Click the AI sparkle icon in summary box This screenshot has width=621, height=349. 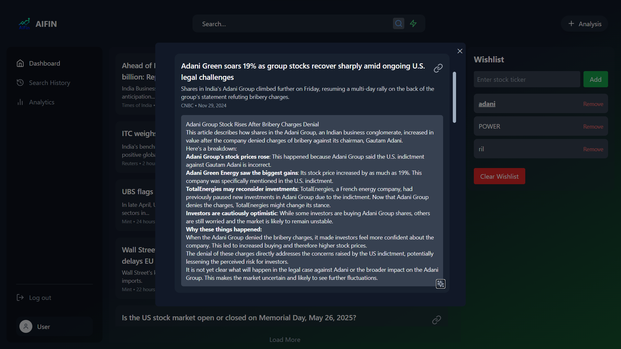click(x=441, y=284)
